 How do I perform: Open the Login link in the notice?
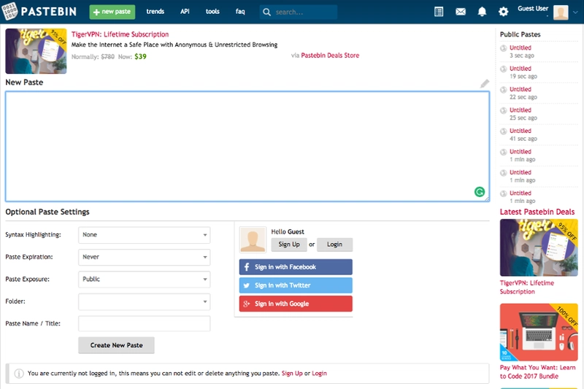tap(319, 374)
